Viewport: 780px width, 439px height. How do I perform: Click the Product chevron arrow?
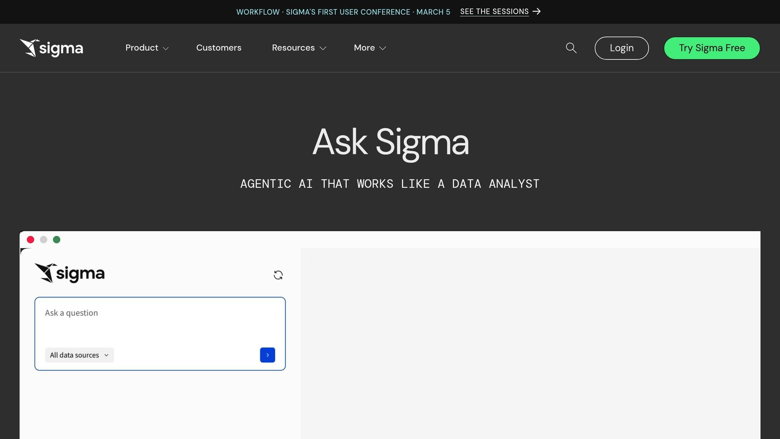pos(166,49)
